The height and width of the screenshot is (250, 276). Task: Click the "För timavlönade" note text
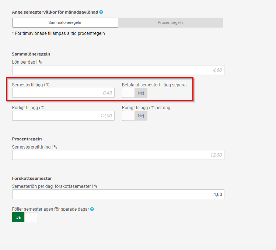tap(58, 33)
